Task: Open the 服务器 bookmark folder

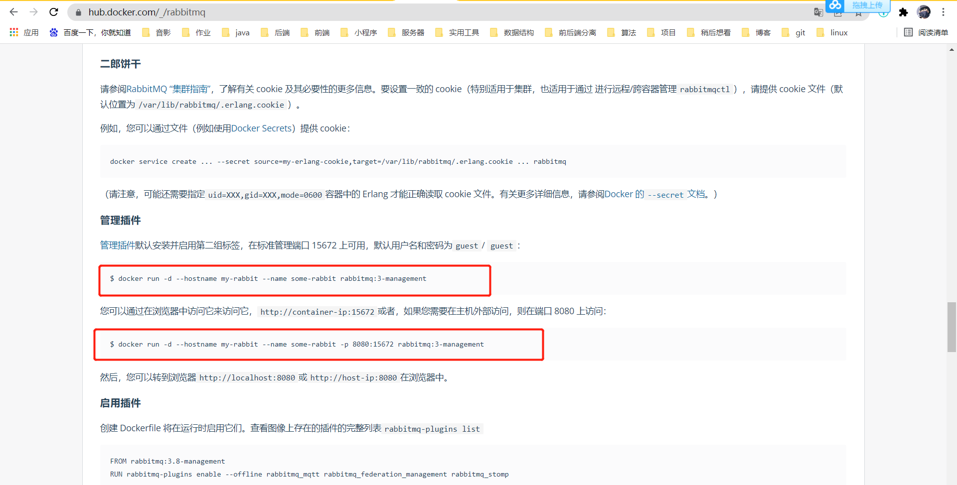Action: pos(406,32)
